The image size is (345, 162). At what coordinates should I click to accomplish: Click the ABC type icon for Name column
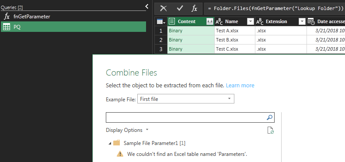[x=219, y=21]
